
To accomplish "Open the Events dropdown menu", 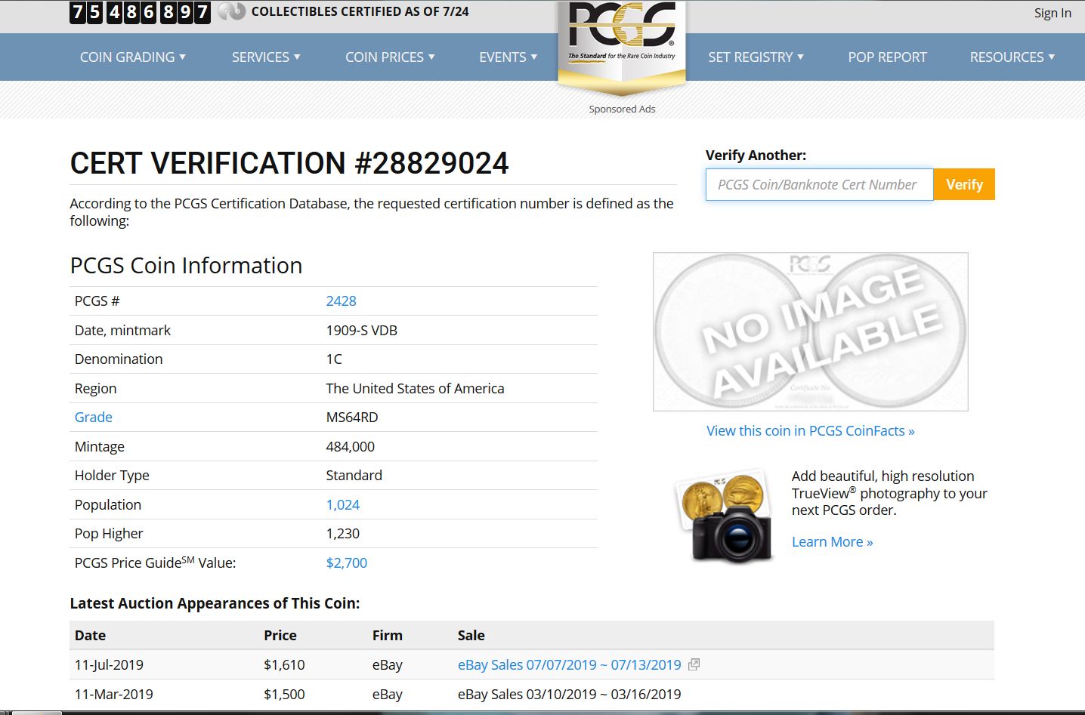I will click(508, 57).
